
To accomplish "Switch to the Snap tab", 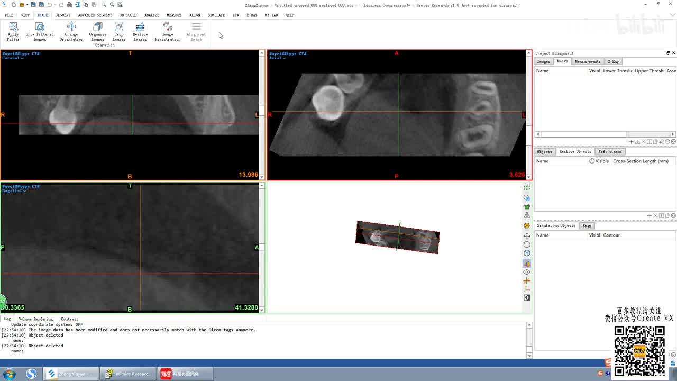I will point(587,226).
